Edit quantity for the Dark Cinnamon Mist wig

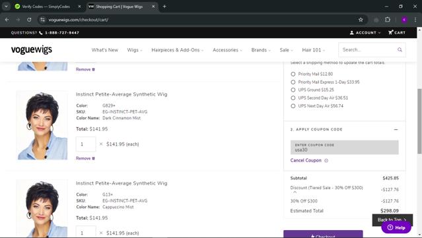pos(86,144)
